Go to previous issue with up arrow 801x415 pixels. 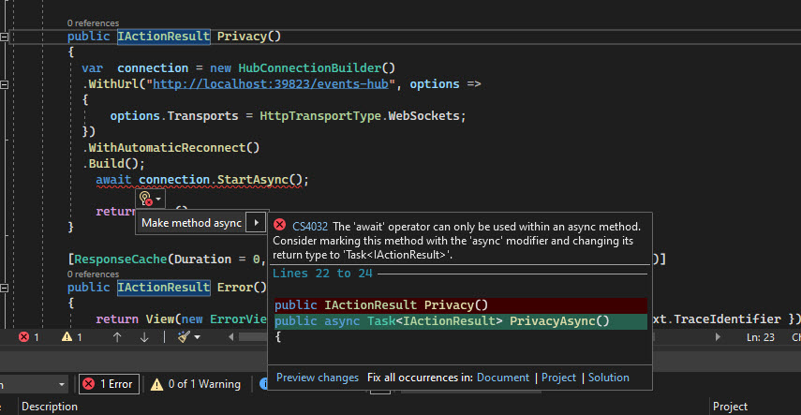click(117, 337)
